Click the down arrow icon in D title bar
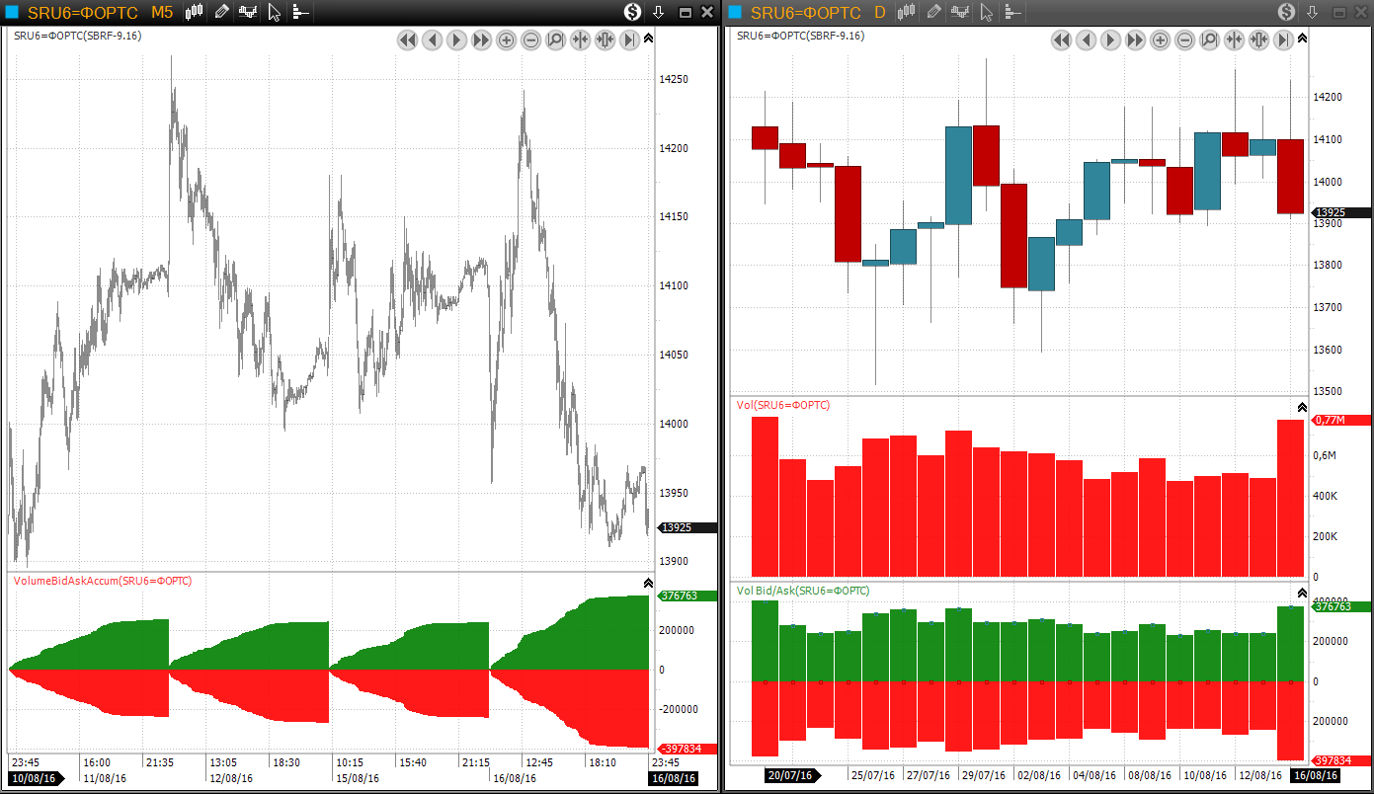Viewport: 1374px width, 794px height. 1312,12
